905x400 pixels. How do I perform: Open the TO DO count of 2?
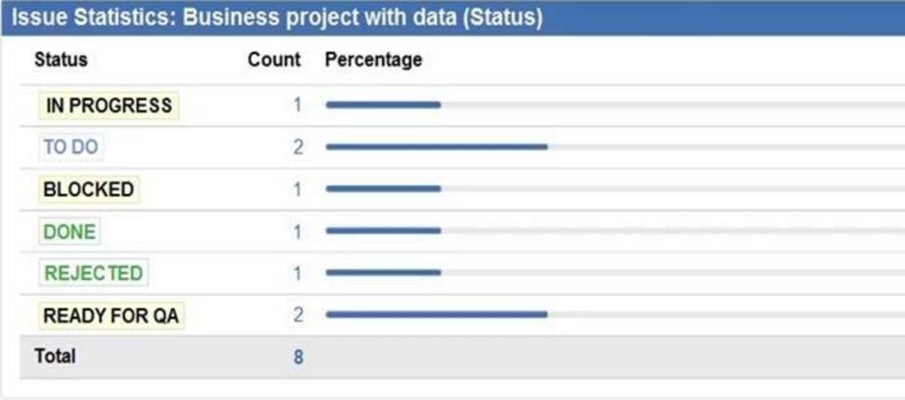click(x=297, y=148)
